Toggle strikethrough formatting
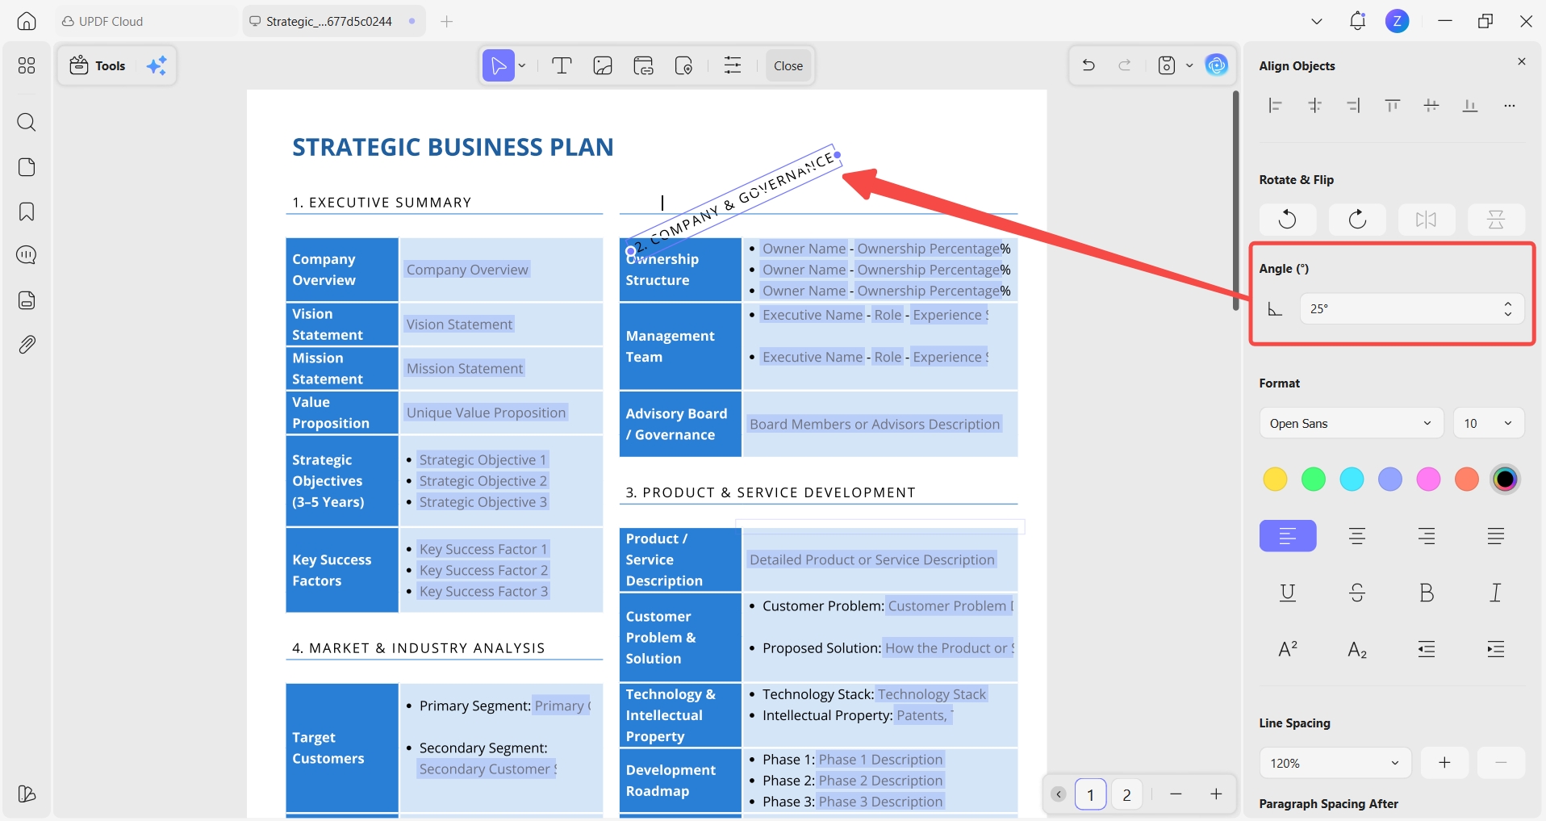Viewport: 1546px width, 821px height. pos(1357,593)
